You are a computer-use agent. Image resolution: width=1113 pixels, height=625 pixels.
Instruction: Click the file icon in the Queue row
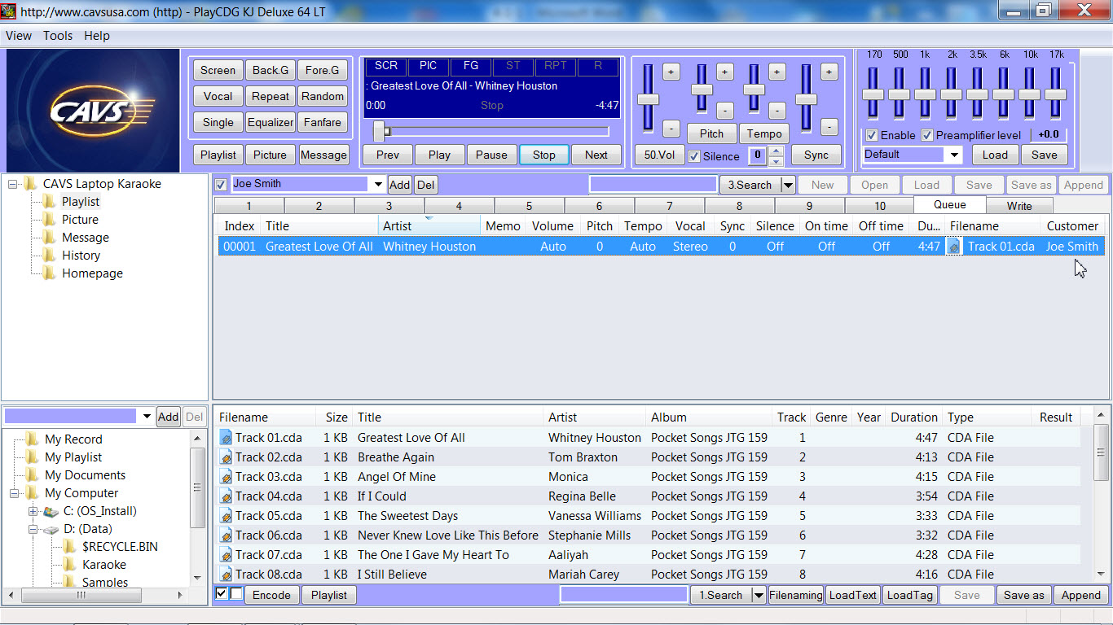[x=953, y=247]
